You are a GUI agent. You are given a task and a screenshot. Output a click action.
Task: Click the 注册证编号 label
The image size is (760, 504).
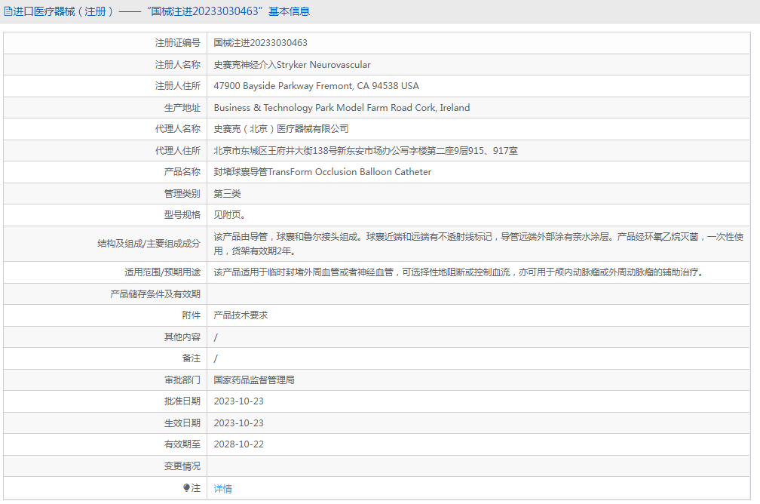pos(177,43)
